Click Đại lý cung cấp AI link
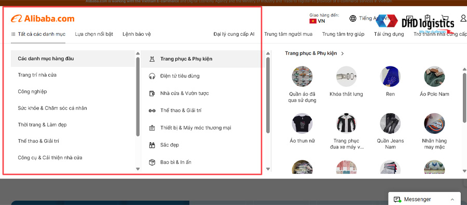 click(234, 34)
